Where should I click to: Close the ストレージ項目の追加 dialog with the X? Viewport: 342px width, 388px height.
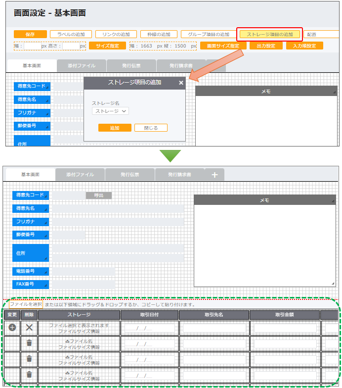[181, 83]
